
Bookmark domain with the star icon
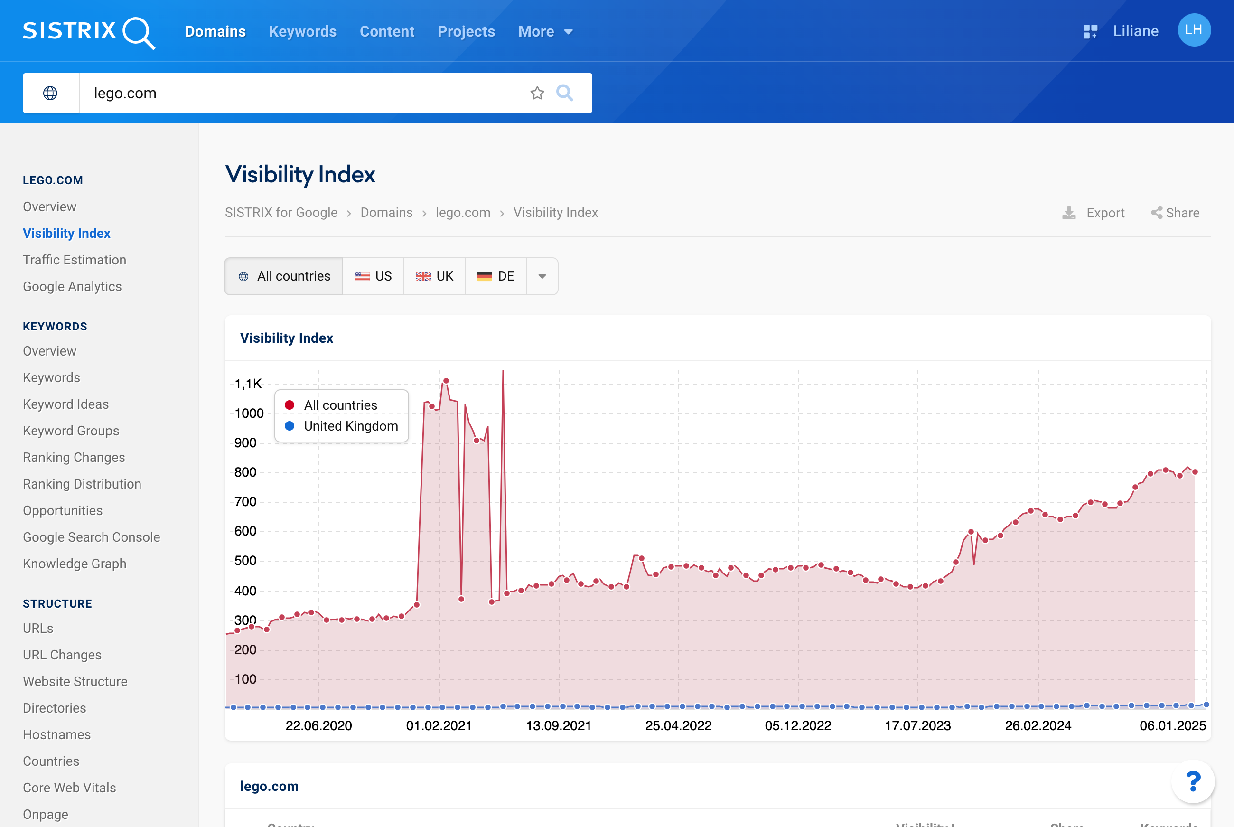click(x=537, y=94)
